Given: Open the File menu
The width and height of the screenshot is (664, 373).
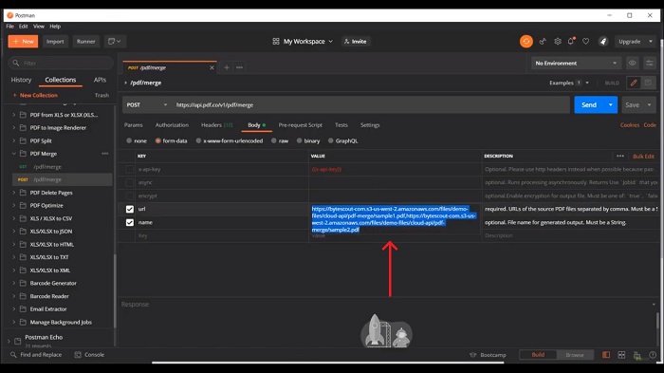Looking at the screenshot, I should (9, 27).
